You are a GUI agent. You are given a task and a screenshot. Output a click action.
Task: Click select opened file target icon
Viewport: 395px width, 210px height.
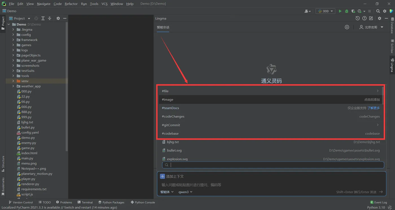coord(36,18)
